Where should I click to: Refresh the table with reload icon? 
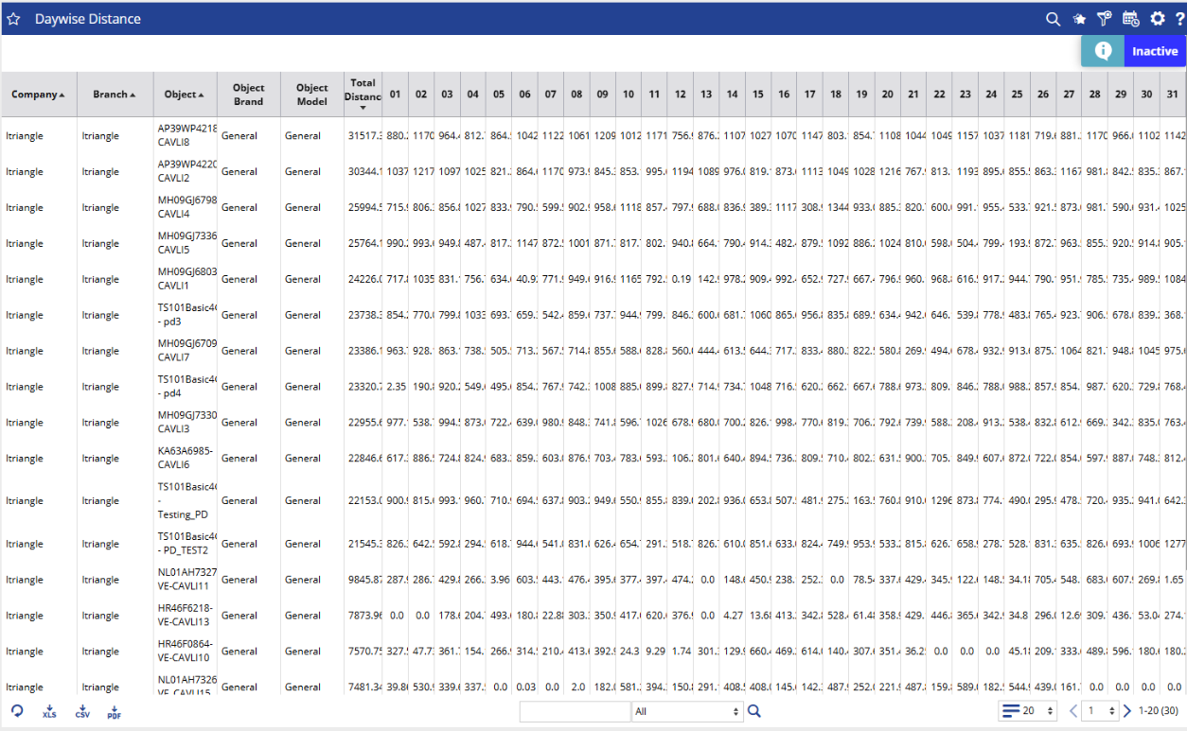pos(17,711)
